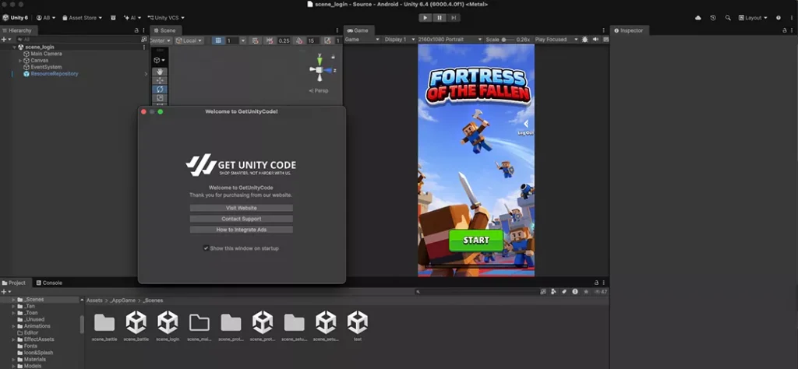The image size is (798, 369).
Task: Open Help icon in top right toolbar
Action: [779, 18]
